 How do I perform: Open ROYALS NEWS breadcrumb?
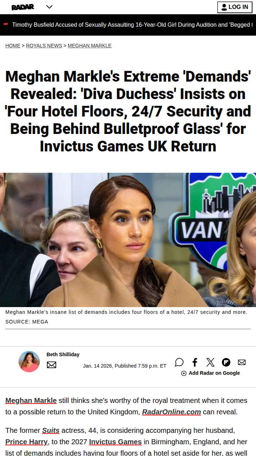pyautogui.click(x=44, y=46)
